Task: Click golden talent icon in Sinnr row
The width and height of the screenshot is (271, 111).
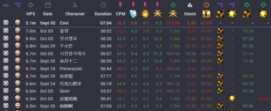Action: pyautogui.click(x=220, y=90)
